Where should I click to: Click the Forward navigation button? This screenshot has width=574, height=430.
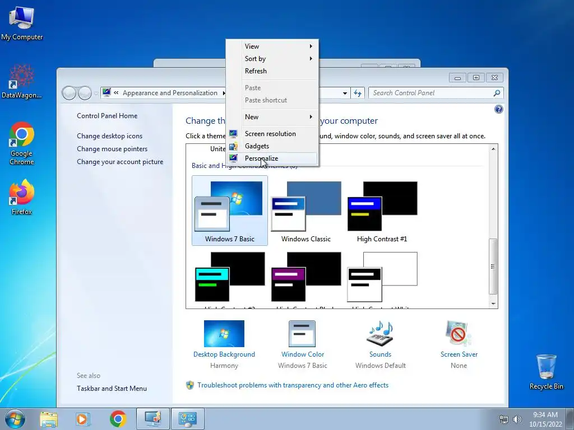(85, 94)
